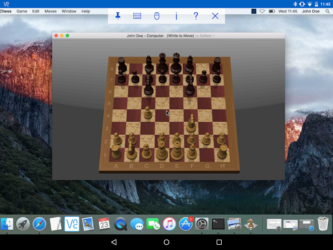The width and height of the screenshot is (333, 250).
Task: Open the VNC on-screen keyboard
Action: (137, 16)
